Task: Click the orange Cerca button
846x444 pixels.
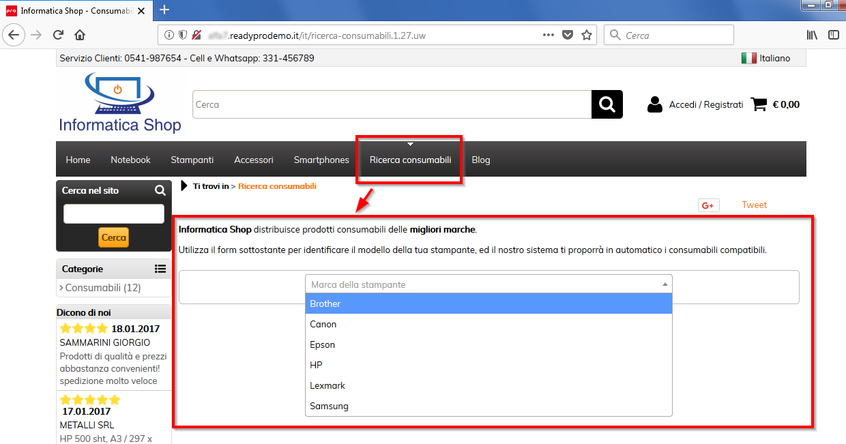Action: point(113,237)
